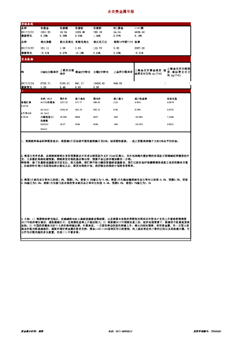Click the value 112.73
242x342 pixels.
point(98,48)
